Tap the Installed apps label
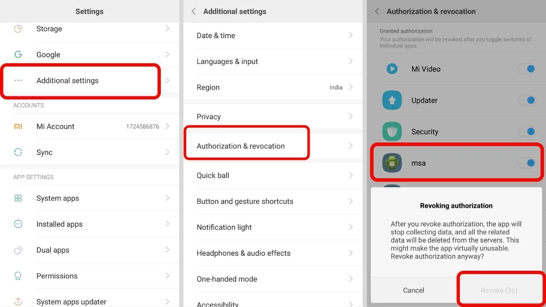This screenshot has width=546, height=307. click(60, 224)
